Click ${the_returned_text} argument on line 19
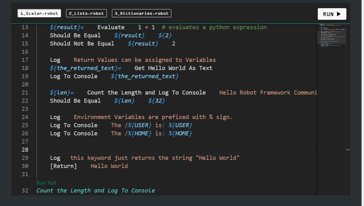 (x=145, y=76)
